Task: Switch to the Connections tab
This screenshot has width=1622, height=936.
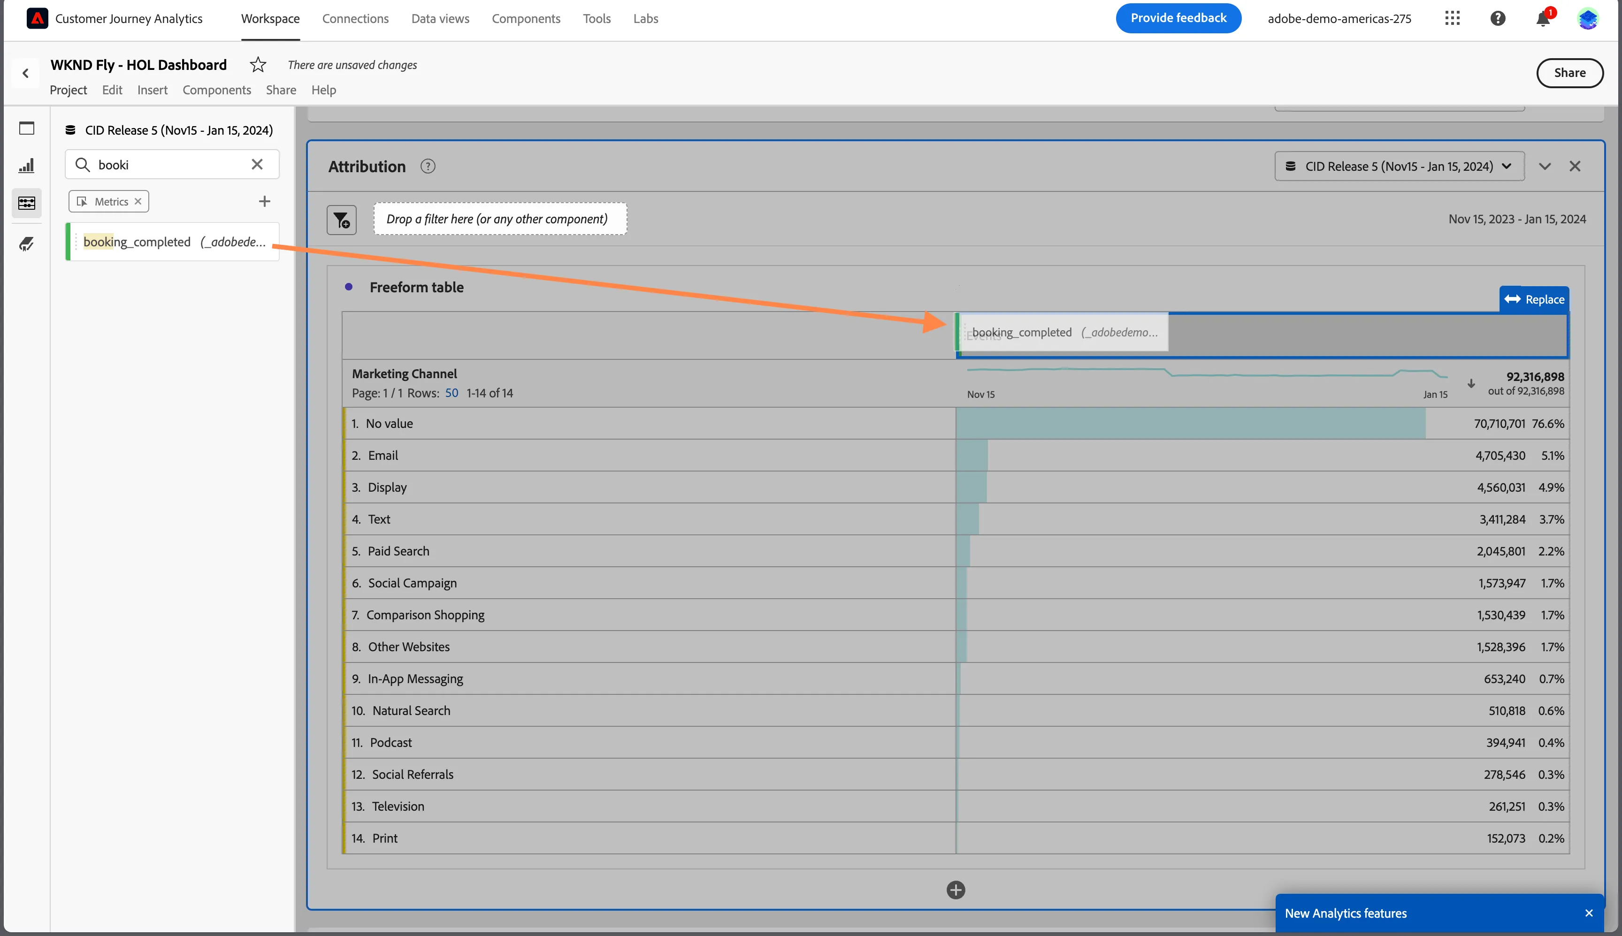Action: point(355,19)
